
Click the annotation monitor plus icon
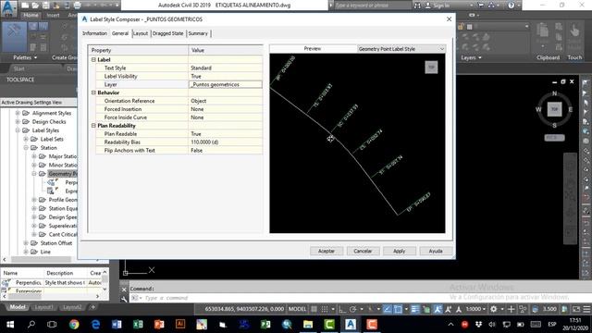[x=511, y=309]
